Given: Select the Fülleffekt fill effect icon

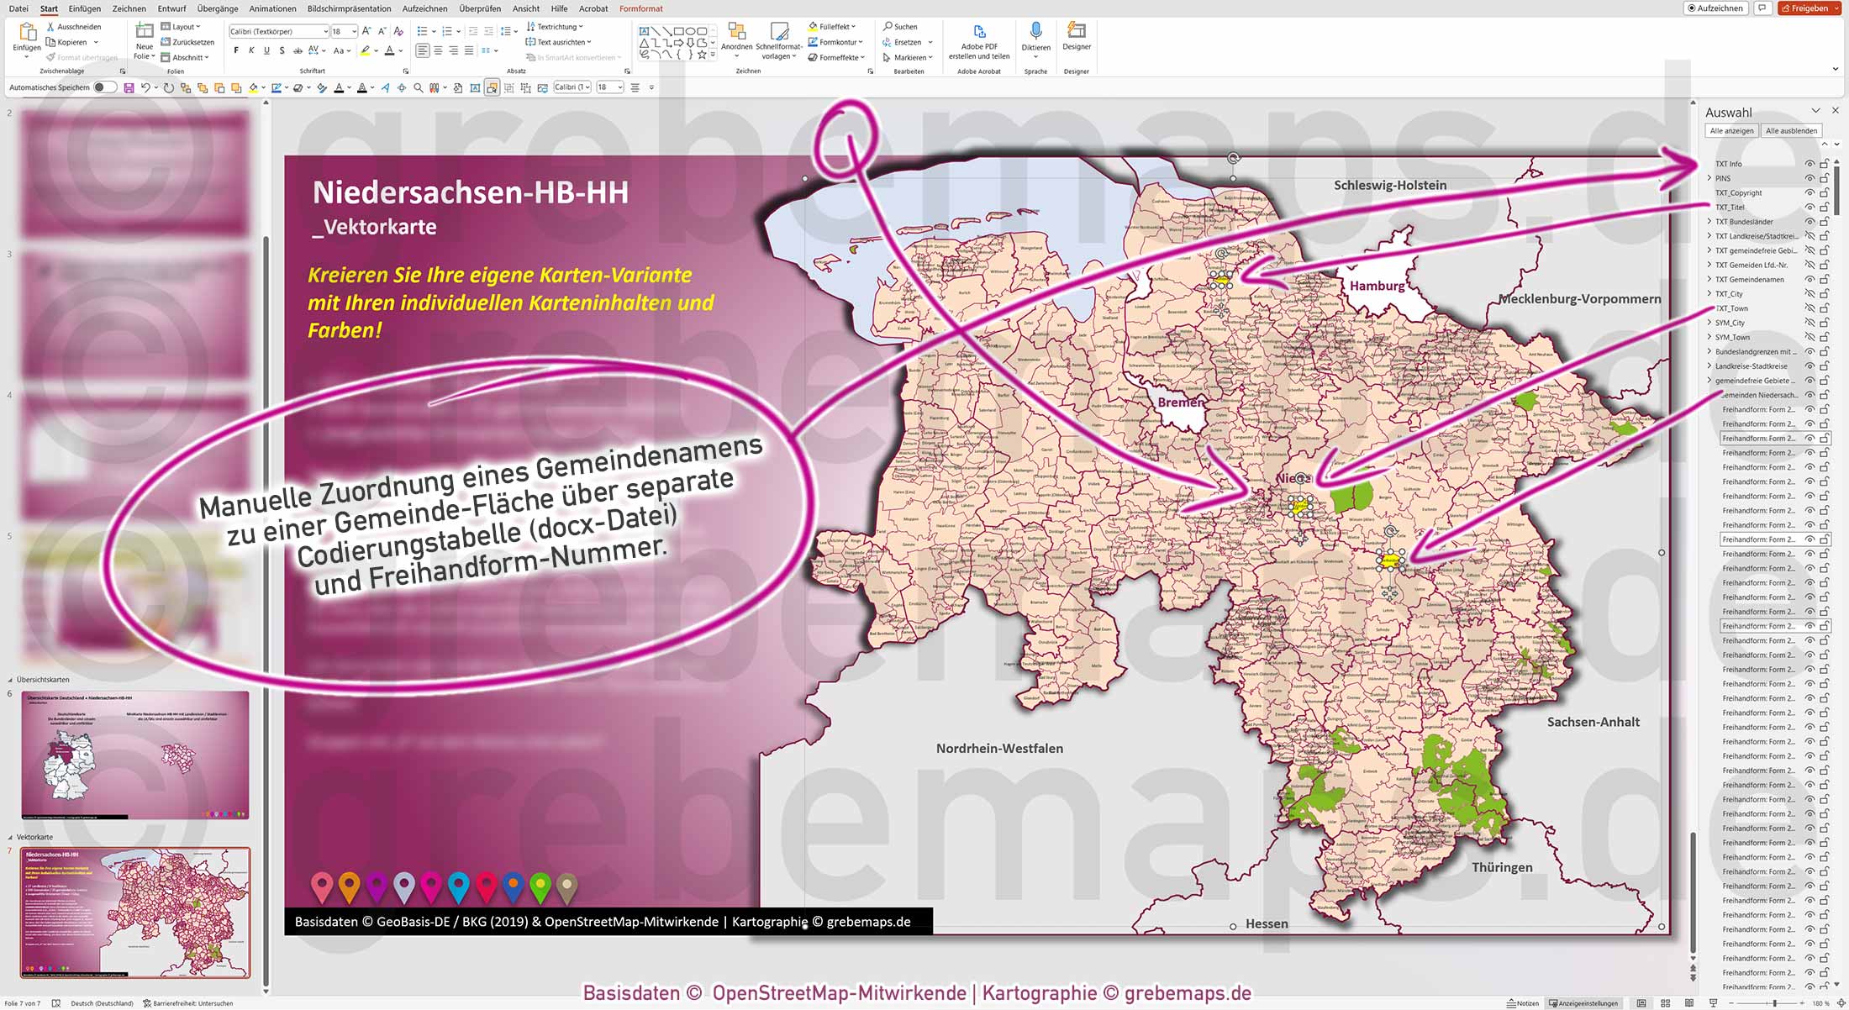Looking at the screenshot, I should pyautogui.click(x=812, y=26).
